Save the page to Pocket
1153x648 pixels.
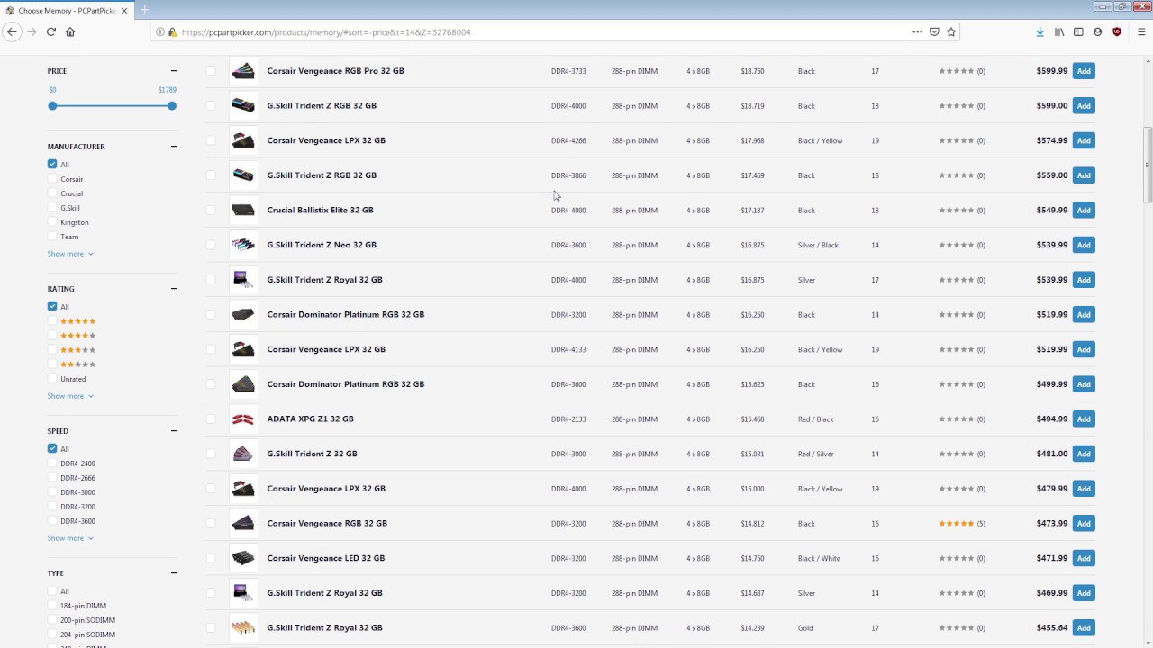tap(934, 31)
